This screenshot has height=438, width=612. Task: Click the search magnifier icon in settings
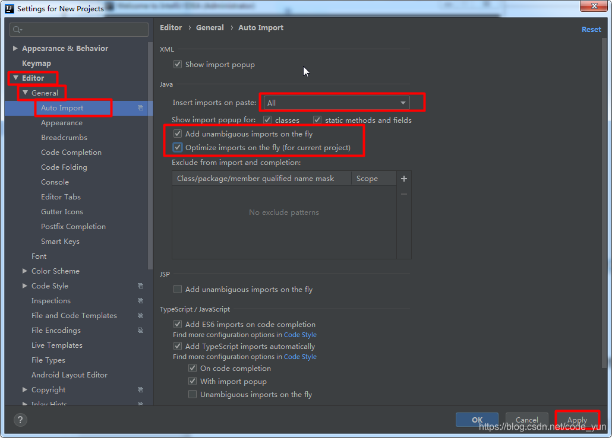(18, 30)
